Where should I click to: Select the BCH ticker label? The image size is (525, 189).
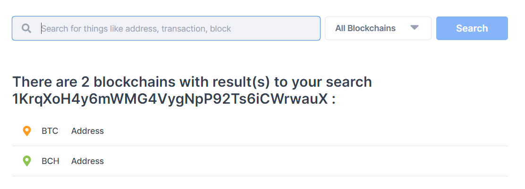point(51,161)
